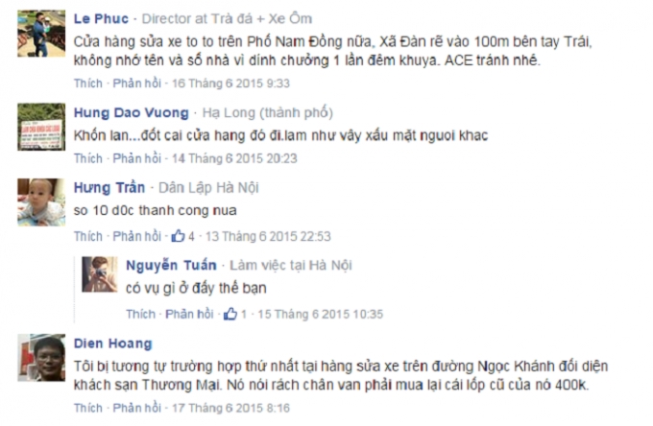Image resolution: width=653 pixels, height=426 pixels.
Task: Open Nguyễn Tuấn's profile name link
Action: click(x=171, y=265)
